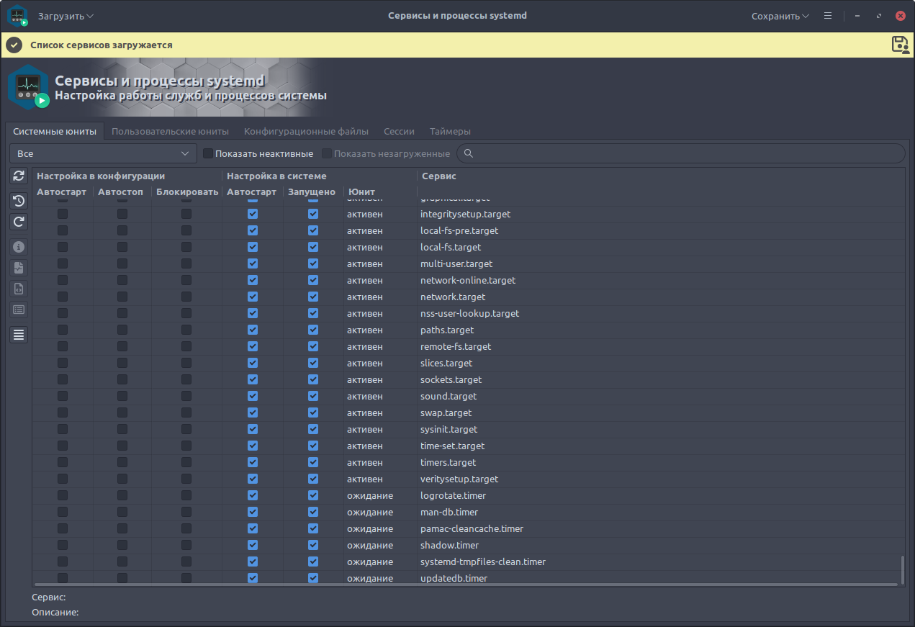Image resolution: width=915 pixels, height=627 pixels.
Task: Check Блокировать for network.target
Action: click(186, 297)
